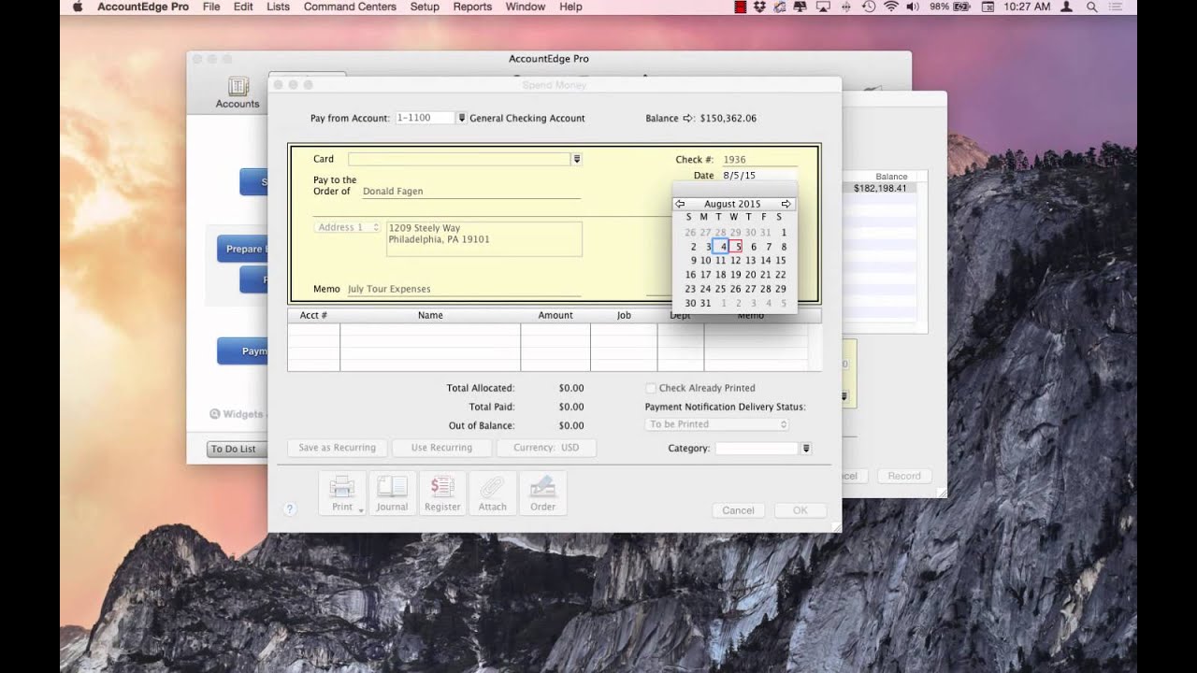1197x673 pixels.
Task: Select August 20 in the calendar
Action: pyautogui.click(x=751, y=275)
